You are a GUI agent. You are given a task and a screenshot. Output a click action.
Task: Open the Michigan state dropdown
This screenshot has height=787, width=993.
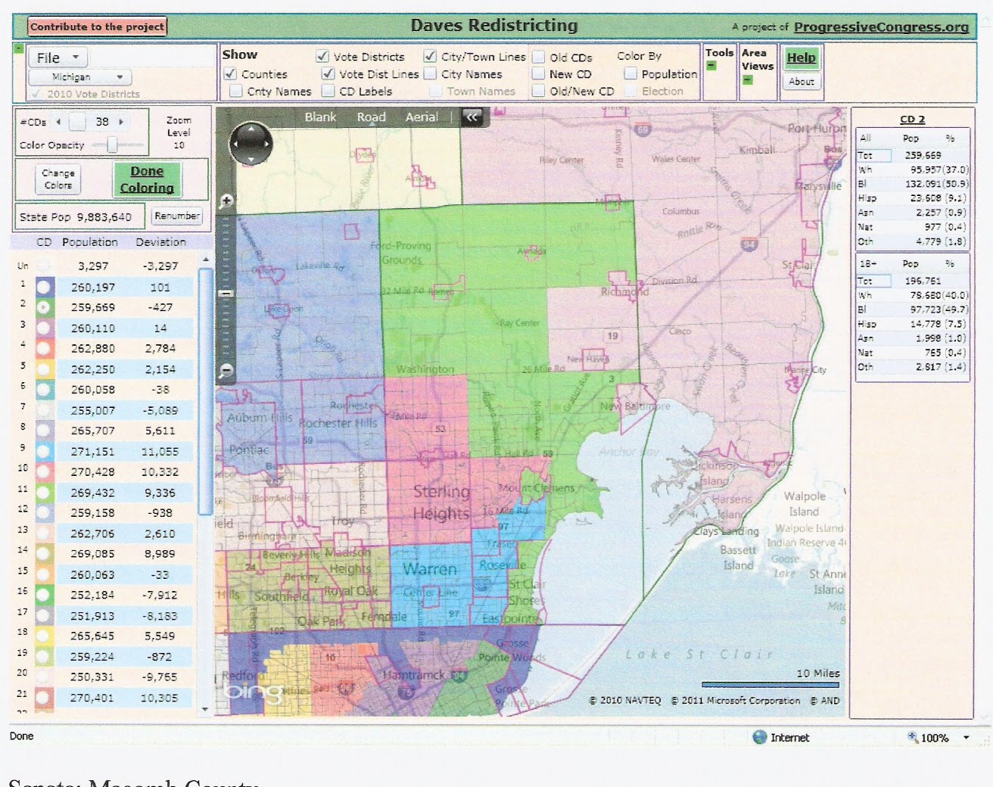point(79,77)
